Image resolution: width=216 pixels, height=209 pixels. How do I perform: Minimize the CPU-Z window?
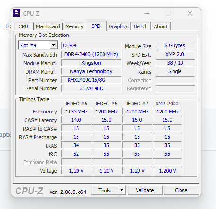147,13
